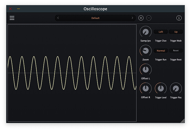Click the Offset L knob
This screenshot has width=191, height=130.
click(146, 69)
